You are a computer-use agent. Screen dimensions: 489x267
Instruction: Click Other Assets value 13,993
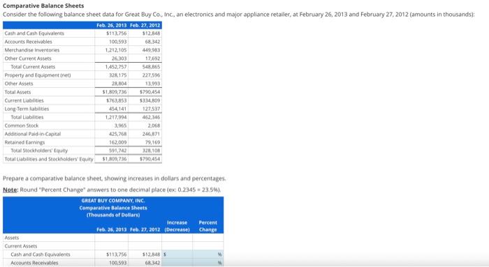pyautogui.click(x=153, y=84)
